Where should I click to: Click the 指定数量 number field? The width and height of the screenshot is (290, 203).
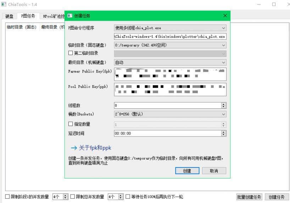click(168, 124)
